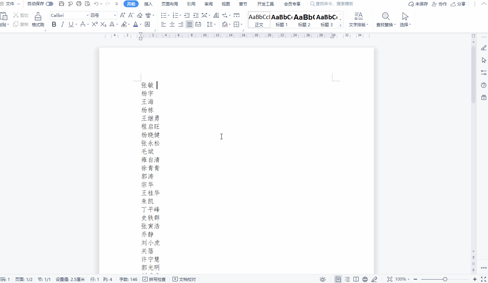Click the Clear Formatting eraser icon
The image size is (488, 283).
pos(140,15)
